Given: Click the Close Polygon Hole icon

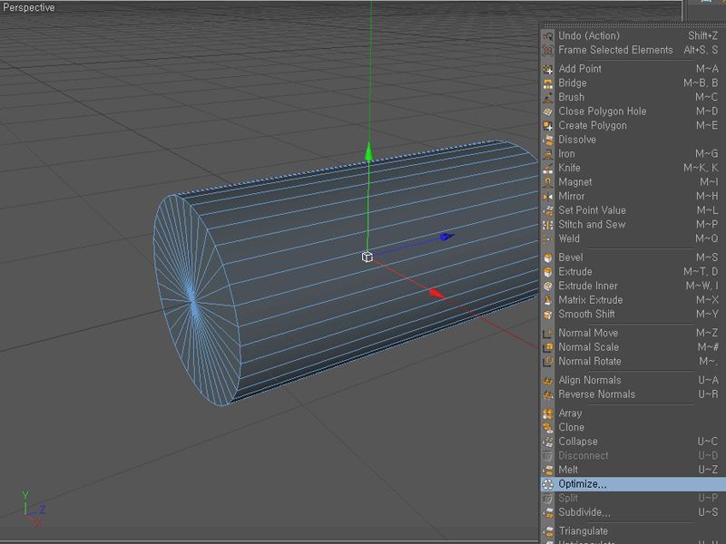Looking at the screenshot, I should click(548, 112).
